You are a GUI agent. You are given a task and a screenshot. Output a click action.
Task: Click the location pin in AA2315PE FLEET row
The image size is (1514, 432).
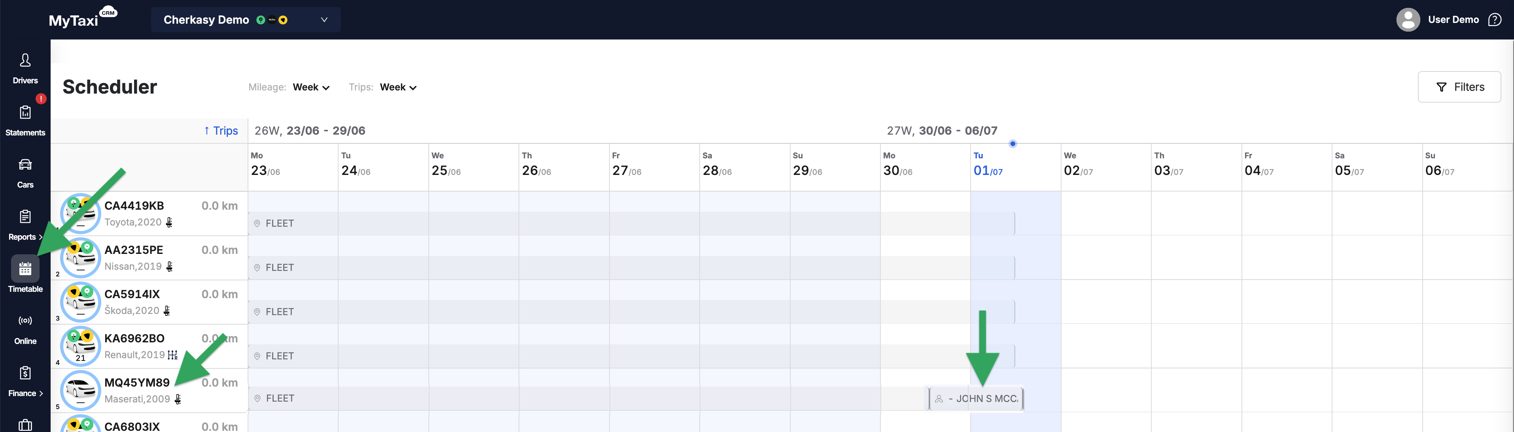click(257, 268)
